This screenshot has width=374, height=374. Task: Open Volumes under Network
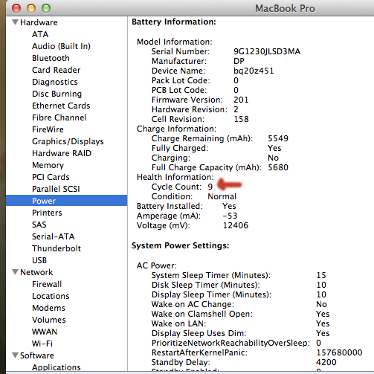[x=49, y=320]
